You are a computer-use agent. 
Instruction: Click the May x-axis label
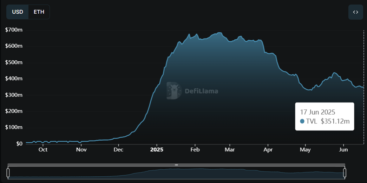click(x=306, y=150)
